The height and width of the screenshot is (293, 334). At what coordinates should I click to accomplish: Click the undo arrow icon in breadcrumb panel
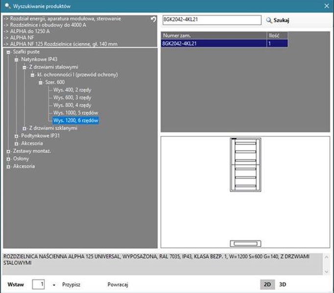pyautogui.click(x=153, y=19)
